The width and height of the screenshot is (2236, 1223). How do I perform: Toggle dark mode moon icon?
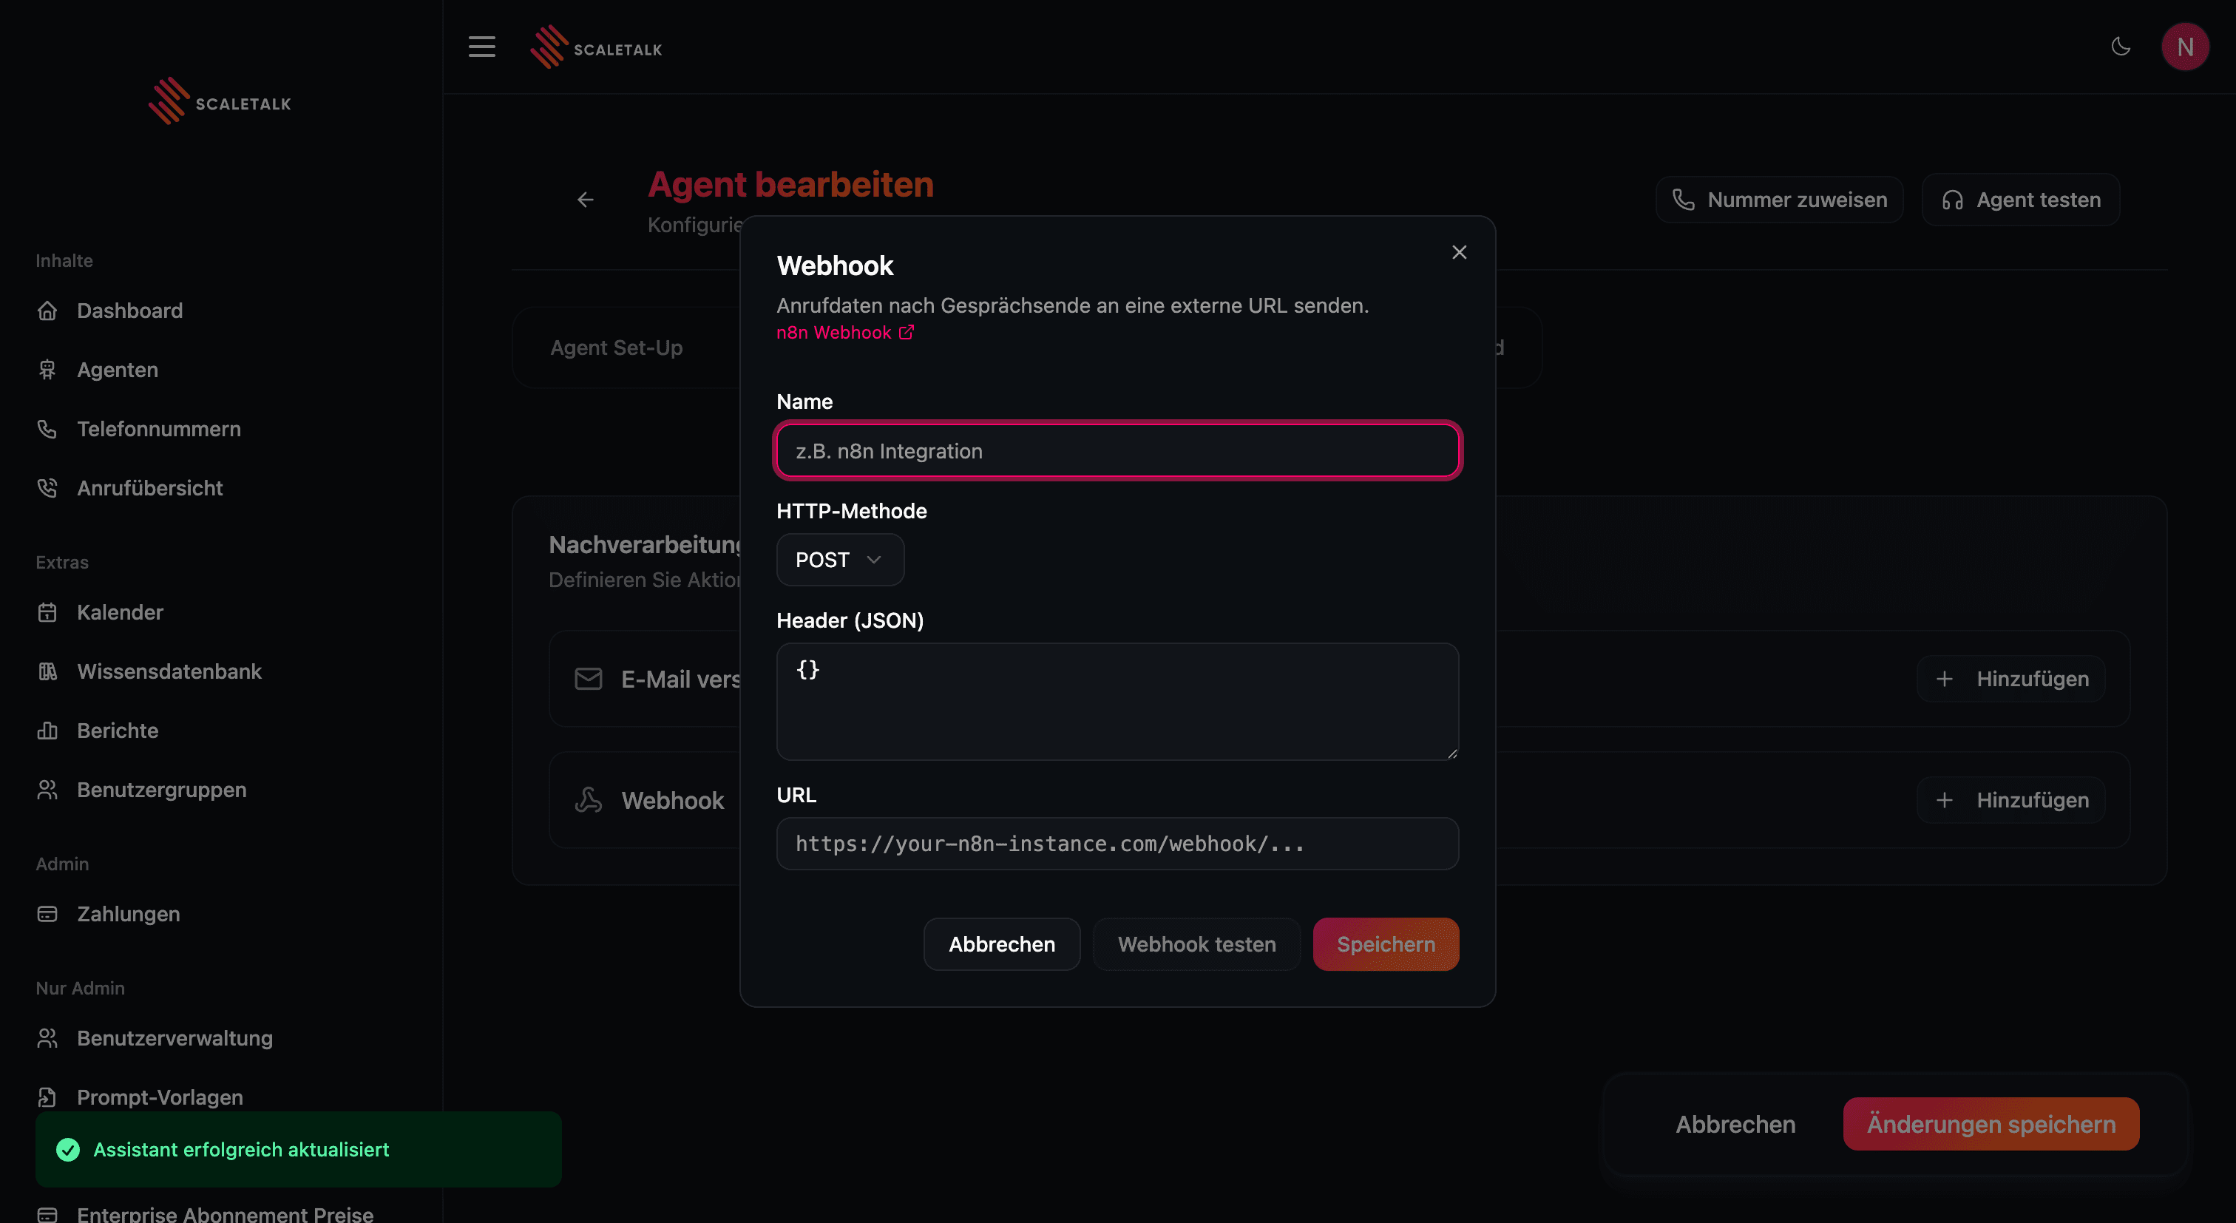point(2121,47)
